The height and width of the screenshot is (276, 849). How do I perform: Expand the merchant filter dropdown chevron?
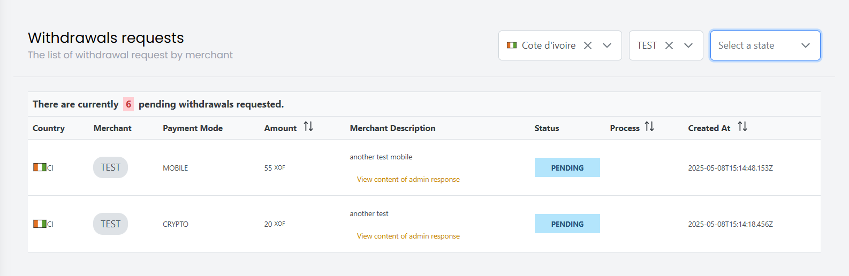pyautogui.click(x=688, y=45)
